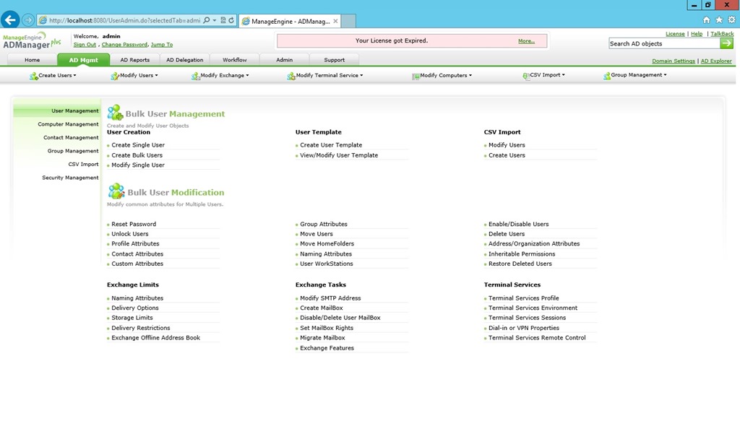
Task: Select CSV Import in the sidebar
Action: point(84,164)
